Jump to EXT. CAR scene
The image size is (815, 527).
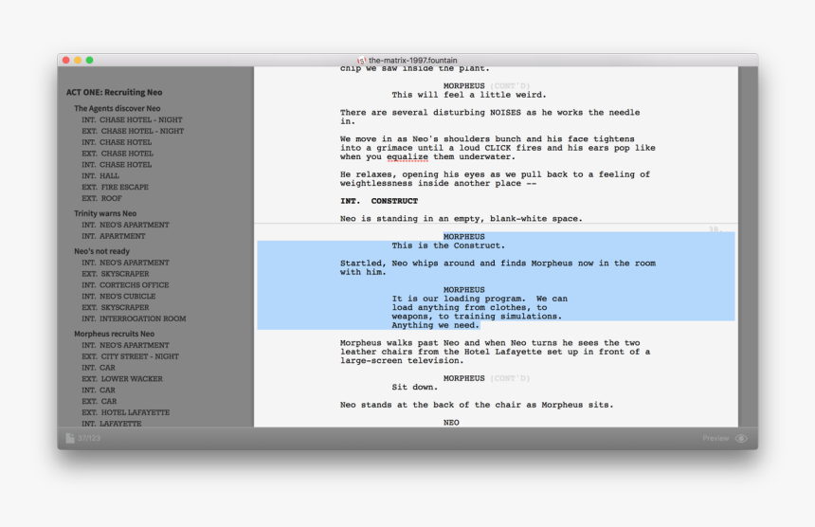pos(100,401)
